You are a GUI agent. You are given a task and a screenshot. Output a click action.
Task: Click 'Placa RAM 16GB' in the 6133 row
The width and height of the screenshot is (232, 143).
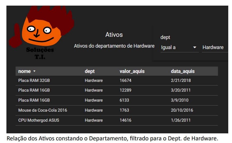[x=34, y=100]
